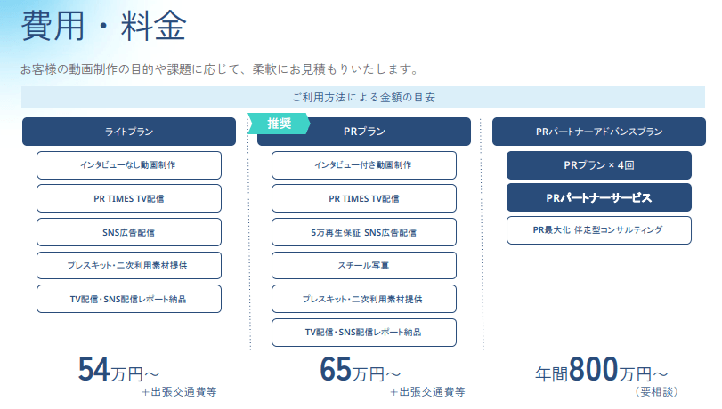Open PR最大化 伴走型コンサルティング item
The width and height of the screenshot is (722, 409).
pyautogui.click(x=599, y=229)
